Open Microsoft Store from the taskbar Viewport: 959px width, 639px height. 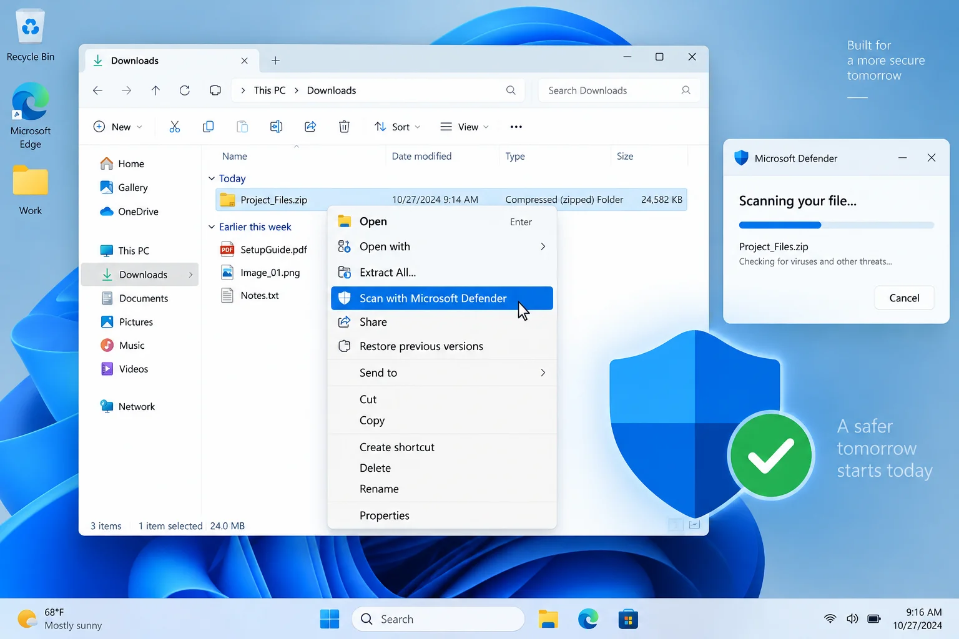click(628, 619)
